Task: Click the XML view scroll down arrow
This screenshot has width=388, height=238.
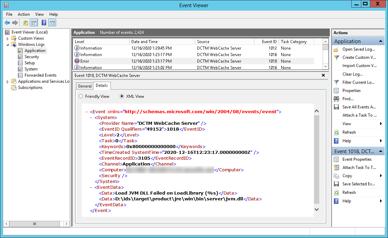Action: pos(316,209)
